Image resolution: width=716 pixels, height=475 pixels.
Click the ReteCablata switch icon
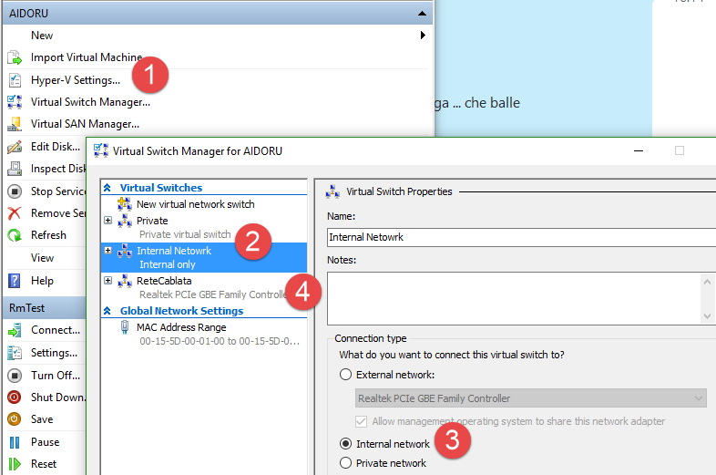click(x=125, y=281)
